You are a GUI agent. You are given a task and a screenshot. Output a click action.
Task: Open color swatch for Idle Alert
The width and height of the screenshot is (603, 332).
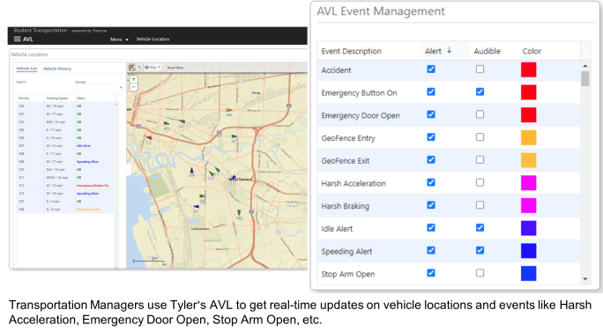(x=528, y=229)
